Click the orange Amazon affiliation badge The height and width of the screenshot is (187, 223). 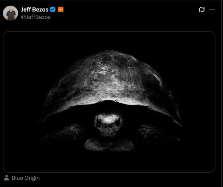[61, 10]
